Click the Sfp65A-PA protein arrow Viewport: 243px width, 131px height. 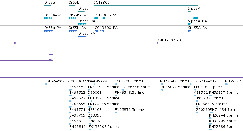pyautogui.click(x=190, y=31)
